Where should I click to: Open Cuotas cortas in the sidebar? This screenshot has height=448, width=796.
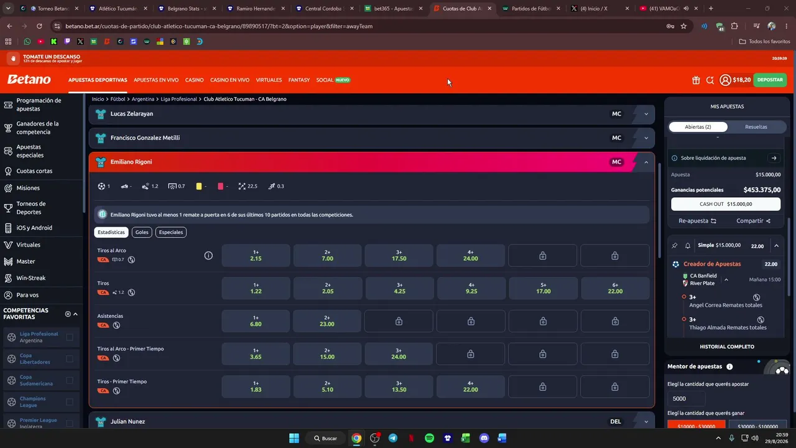click(x=34, y=171)
